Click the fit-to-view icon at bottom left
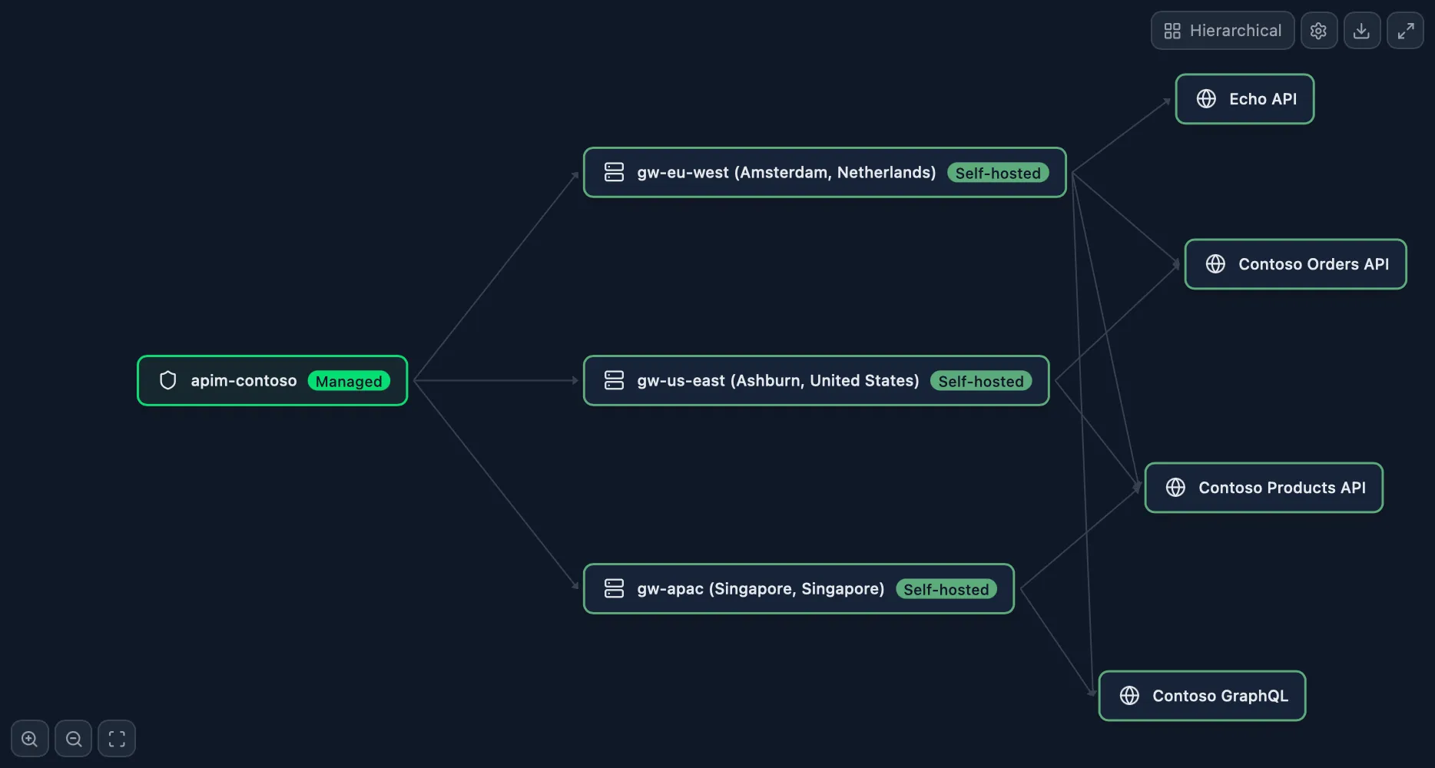 click(117, 738)
